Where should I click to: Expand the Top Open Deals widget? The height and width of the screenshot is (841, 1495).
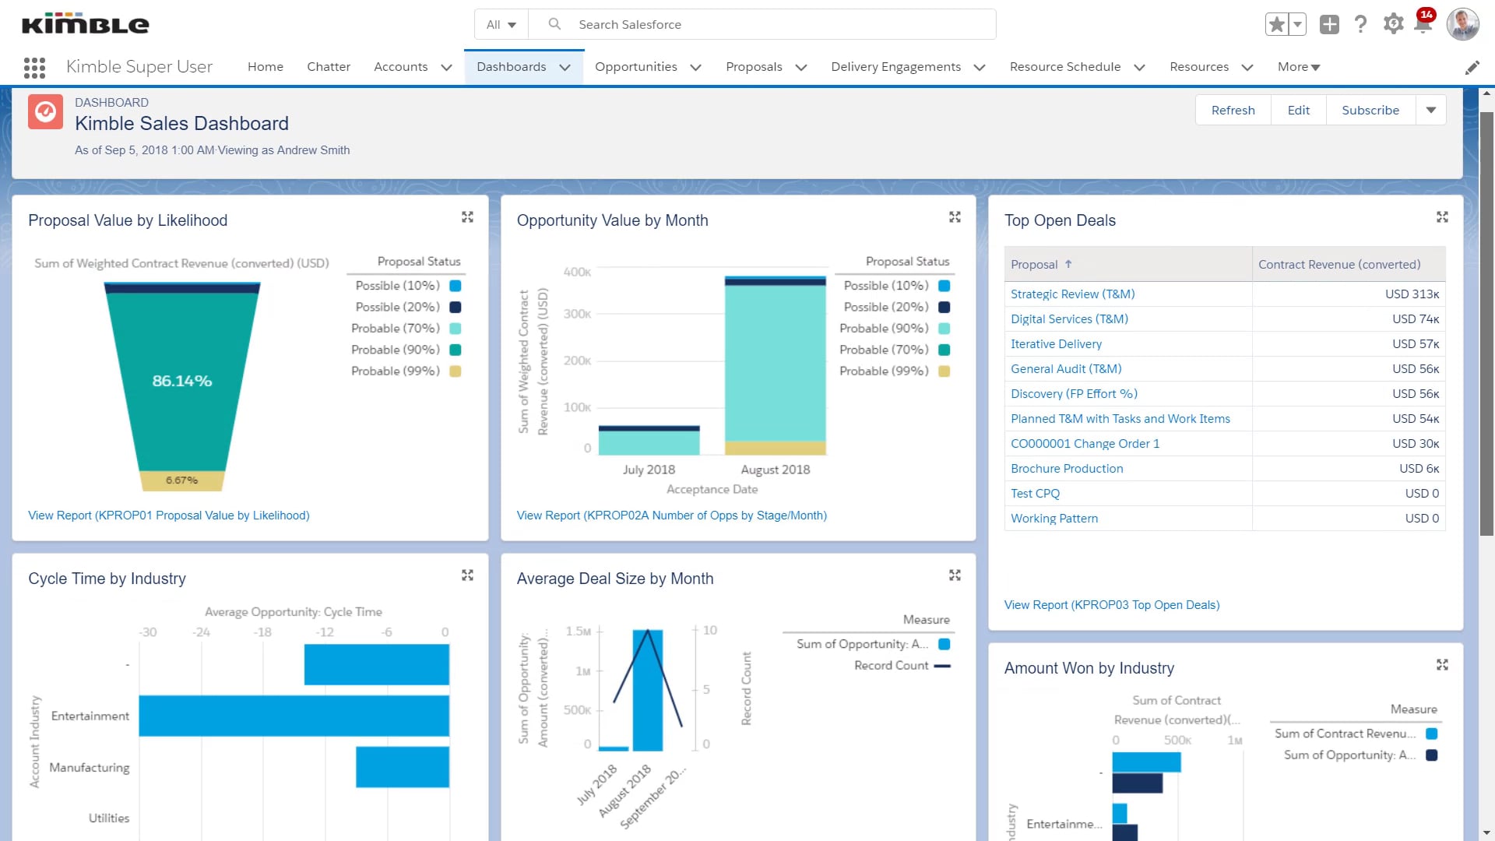tap(1442, 217)
